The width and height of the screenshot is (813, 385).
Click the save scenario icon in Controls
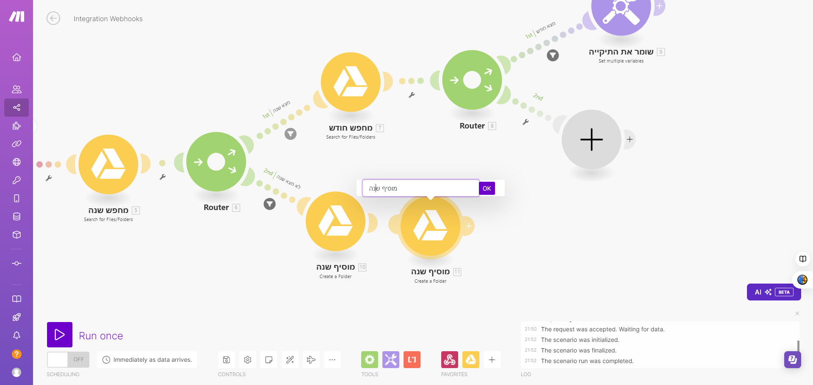pyautogui.click(x=227, y=360)
